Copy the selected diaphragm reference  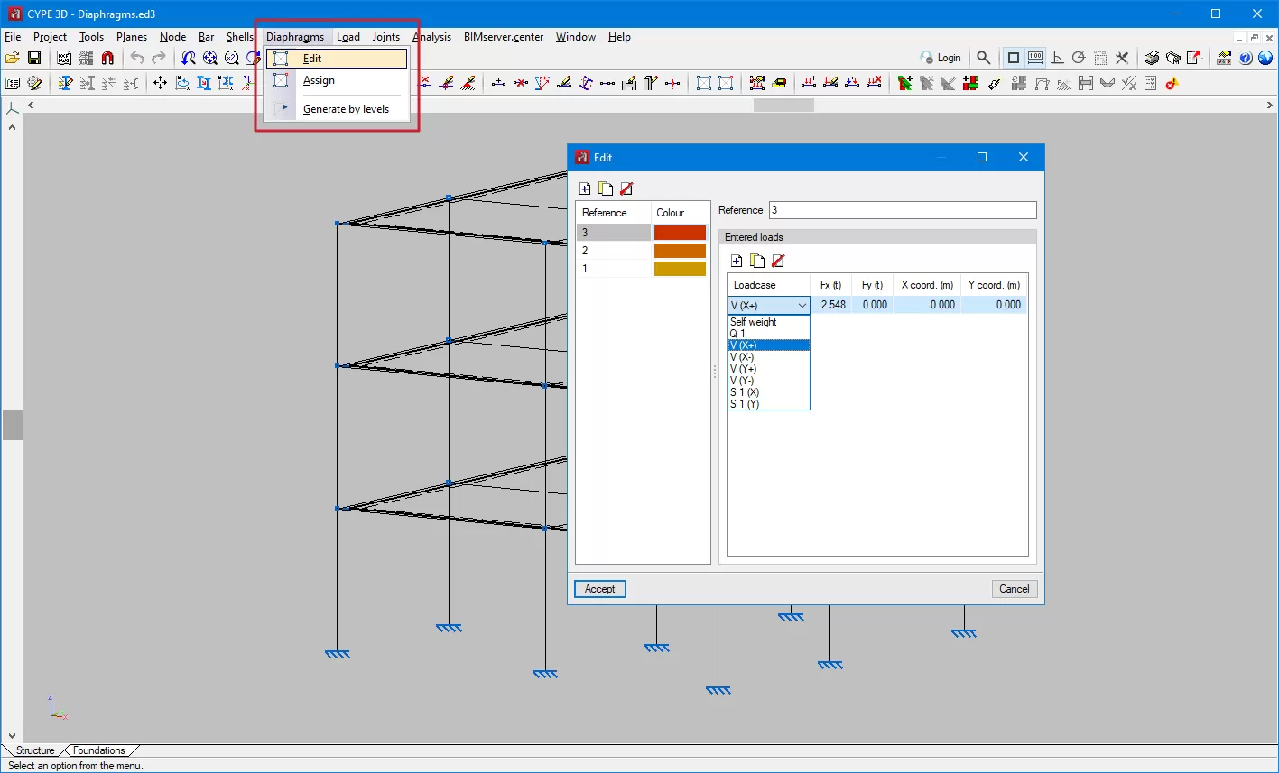coord(606,189)
